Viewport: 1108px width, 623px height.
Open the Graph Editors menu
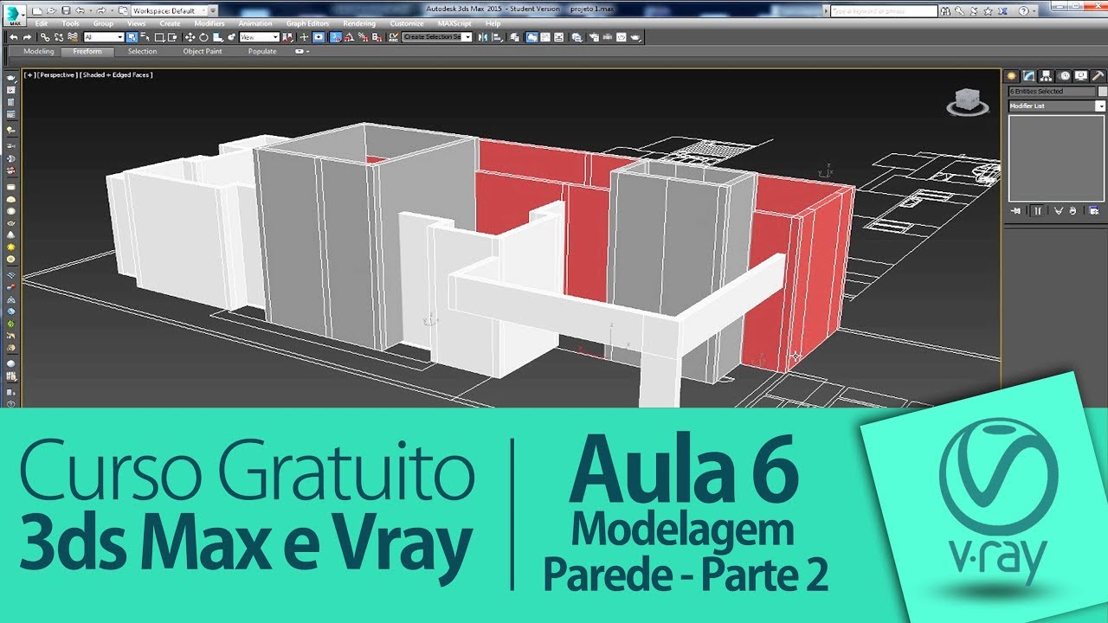point(307,23)
